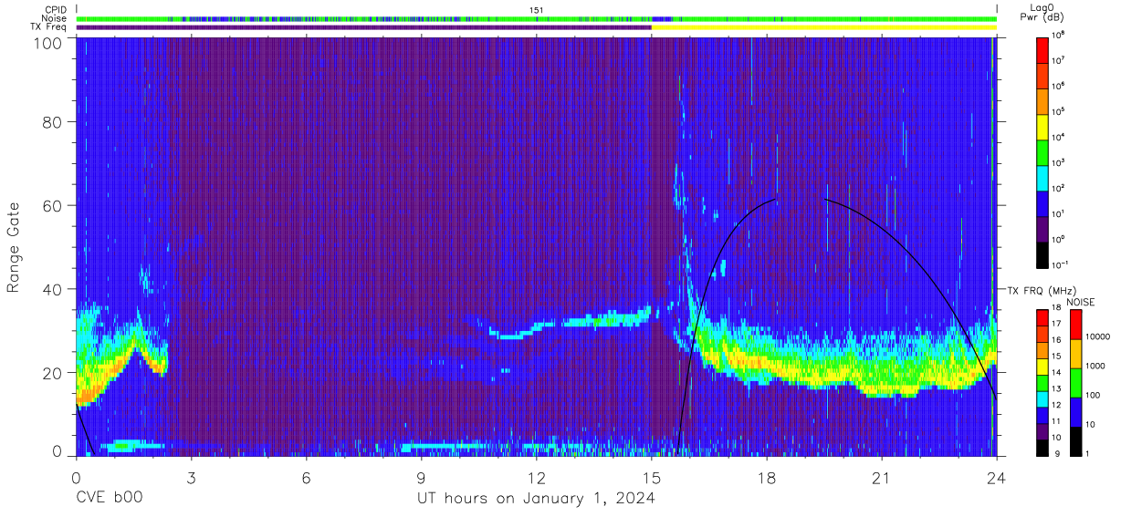Click the yellow portion of the TX Freq bar
Viewport: 1121px width, 517px height.
click(x=824, y=27)
